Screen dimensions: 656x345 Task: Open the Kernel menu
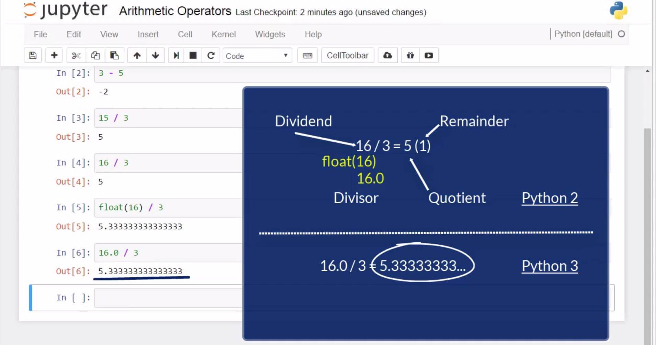coord(224,34)
